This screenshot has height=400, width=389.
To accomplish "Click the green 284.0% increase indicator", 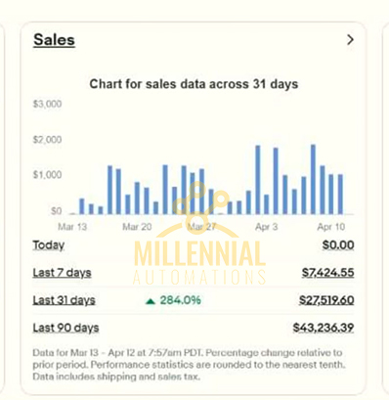I will tap(173, 300).
